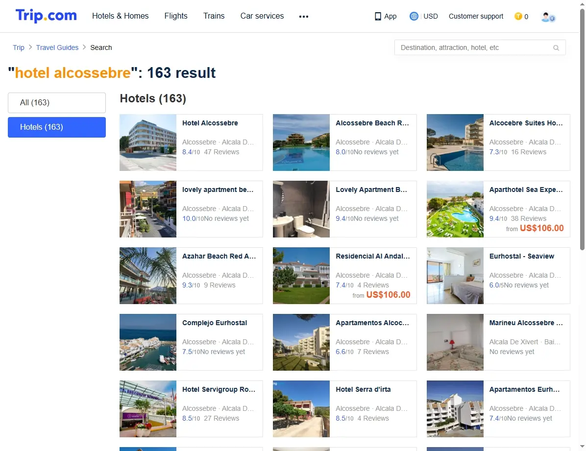Change the USD currency setting

tap(431, 17)
